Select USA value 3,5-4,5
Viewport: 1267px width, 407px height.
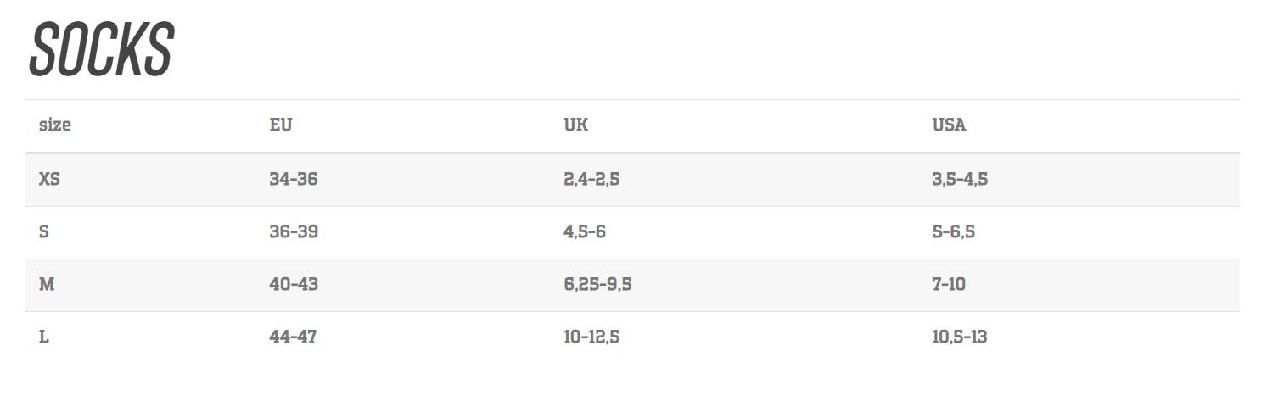(x=960, y=179)
